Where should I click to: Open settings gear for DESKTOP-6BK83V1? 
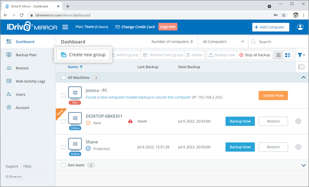(x=298, y=121)
